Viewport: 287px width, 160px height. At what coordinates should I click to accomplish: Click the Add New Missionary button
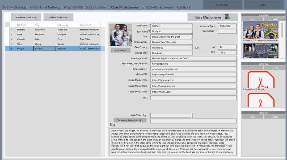click(x=26, y=17)
